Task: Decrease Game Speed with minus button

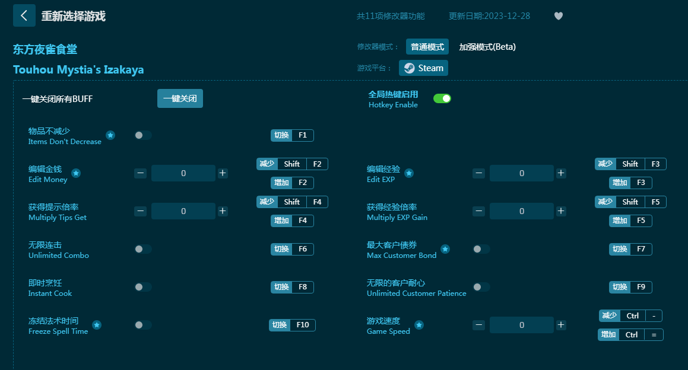Action: (x=478, y=325)
